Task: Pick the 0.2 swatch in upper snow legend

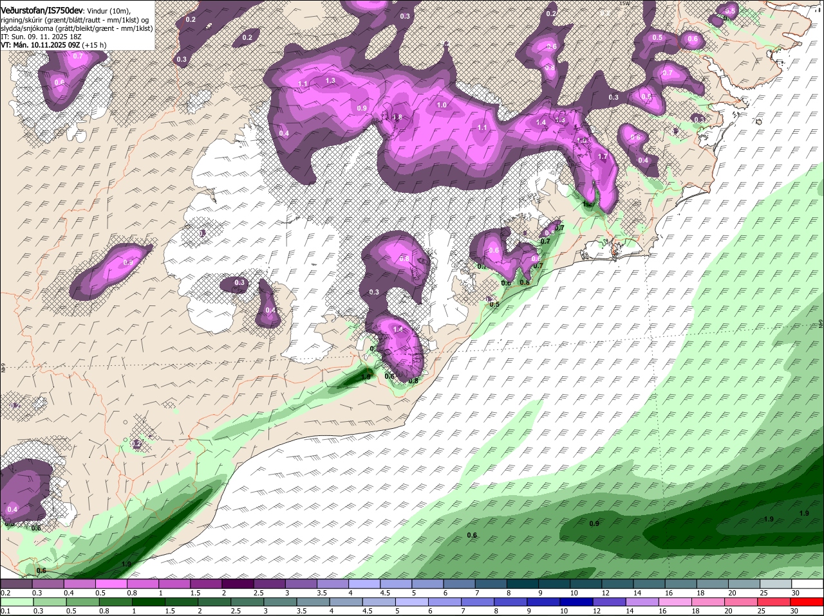Action: tap(16, 583)
